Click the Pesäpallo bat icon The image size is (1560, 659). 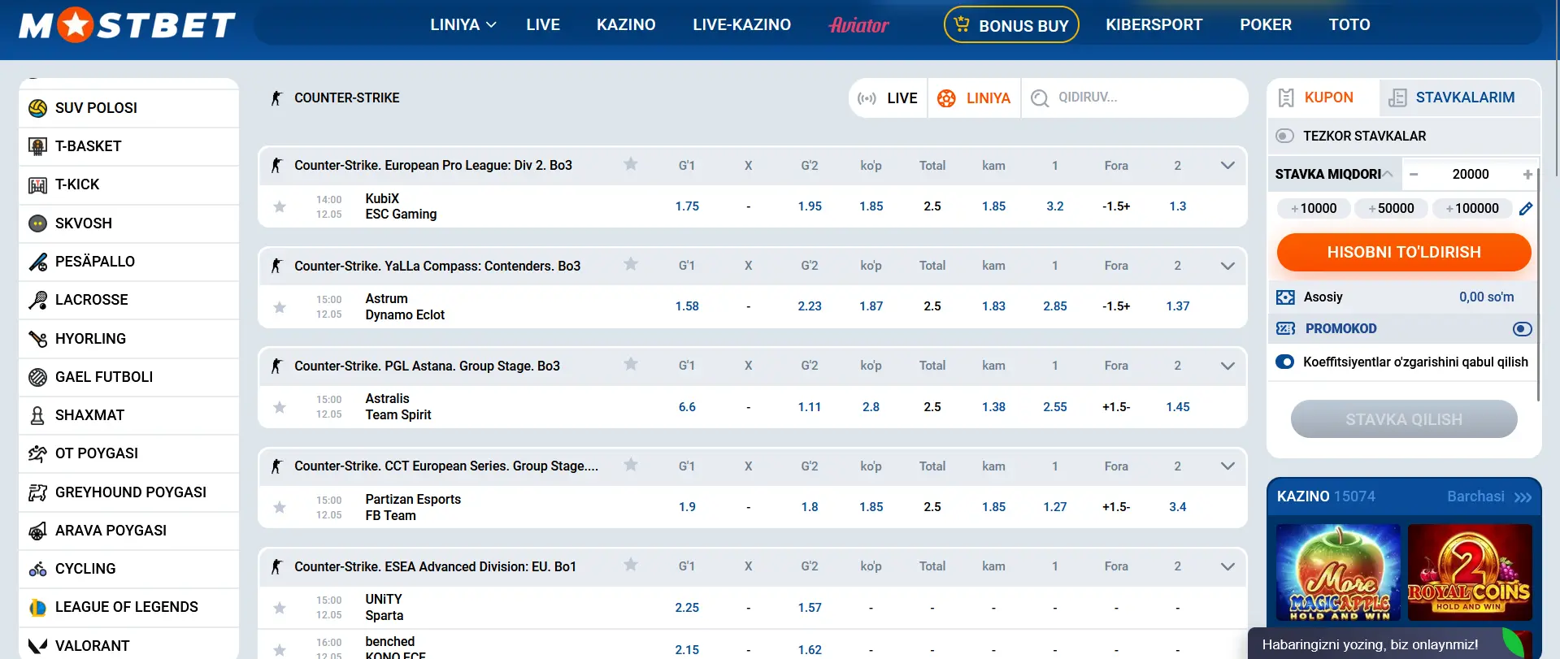point(37,262)
